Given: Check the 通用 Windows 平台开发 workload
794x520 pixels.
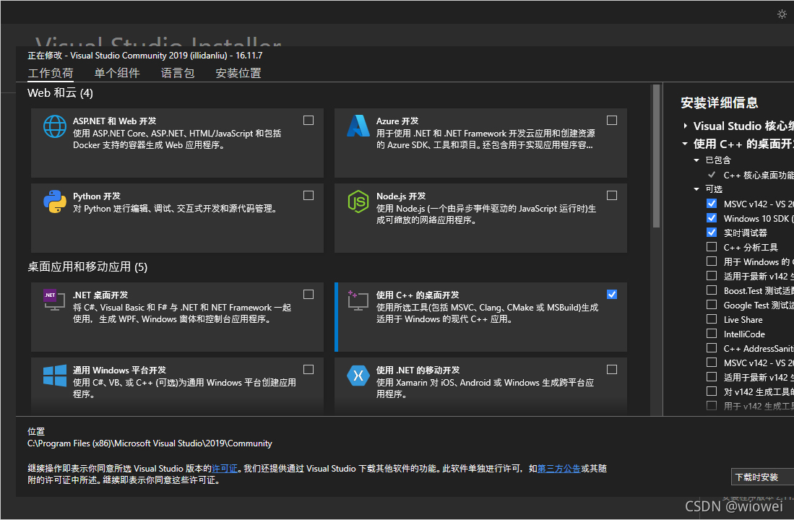Looking at the screenshot, I should [x=308, y=370].
